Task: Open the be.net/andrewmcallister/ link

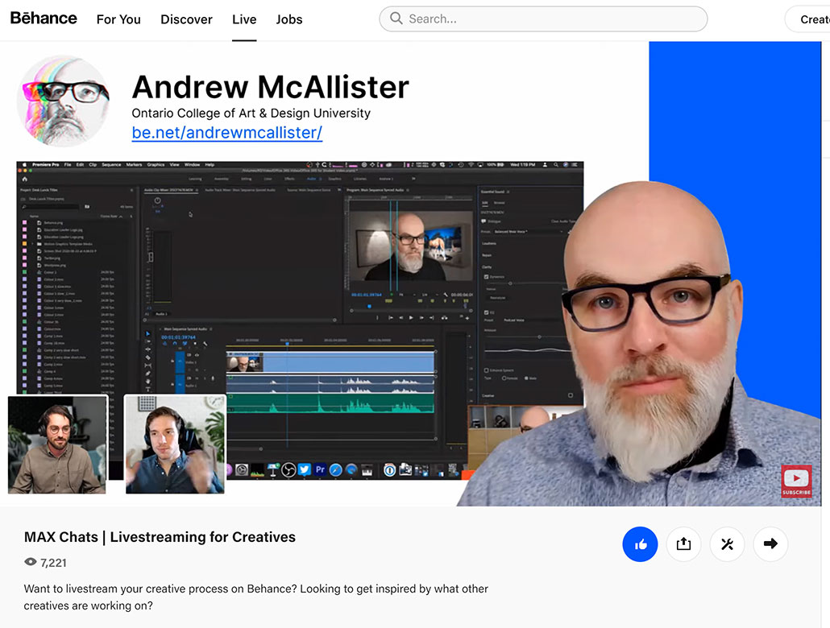Action: tap(227, 132)
